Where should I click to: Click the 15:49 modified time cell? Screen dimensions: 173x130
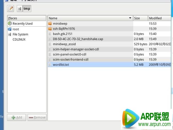point(153,39)
